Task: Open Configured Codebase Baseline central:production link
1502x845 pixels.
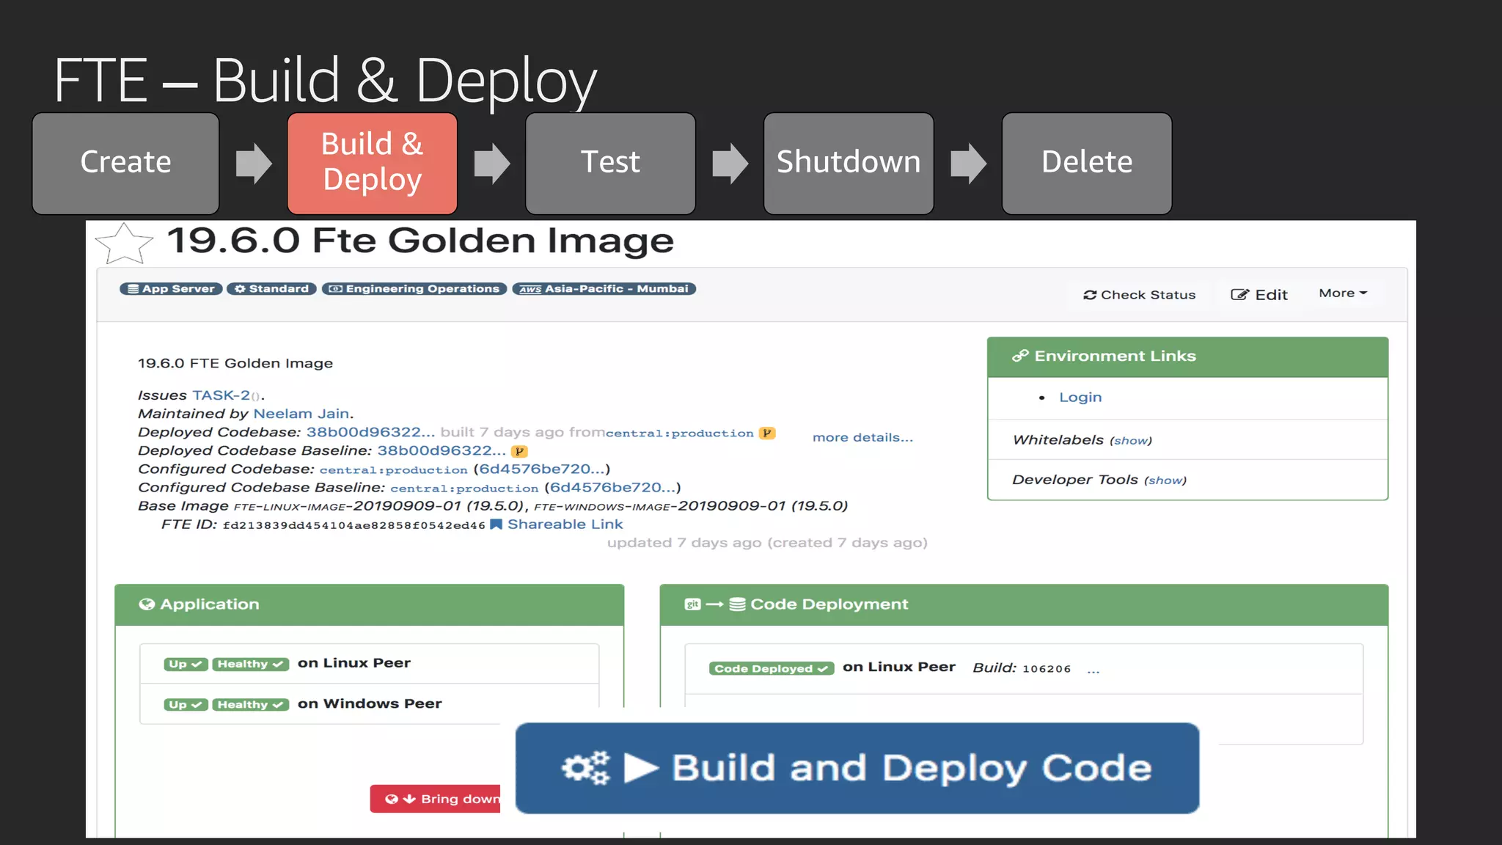Action: [x=464, y=489]
